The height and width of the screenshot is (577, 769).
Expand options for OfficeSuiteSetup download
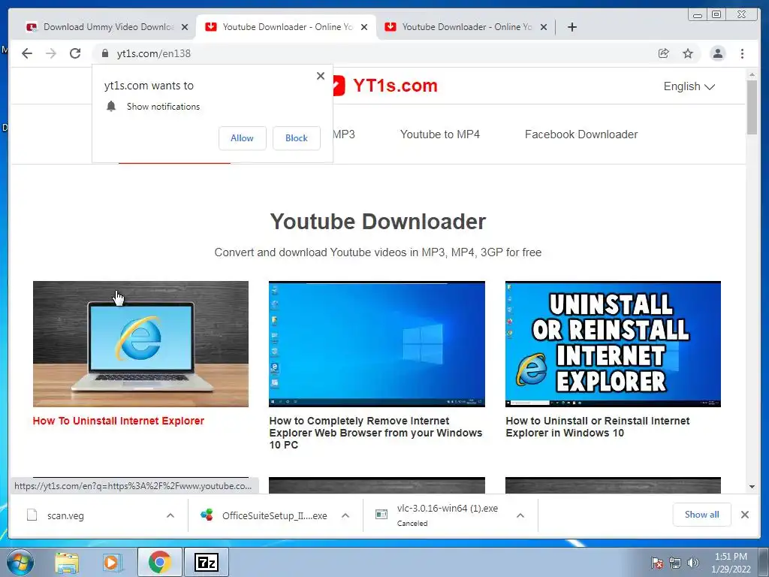click(x=345, y=515)
